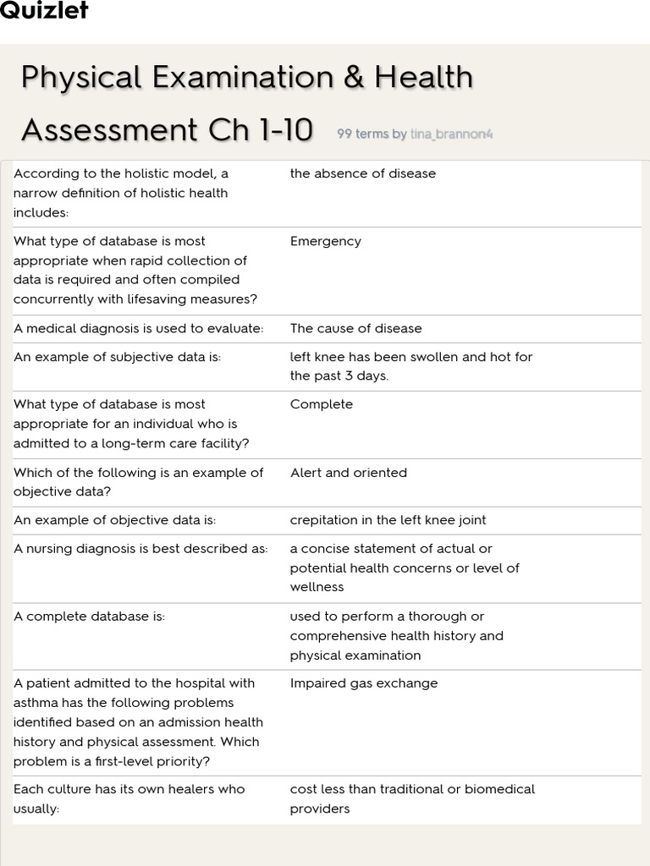Click the "99 terms" count label

pos(362,134)
